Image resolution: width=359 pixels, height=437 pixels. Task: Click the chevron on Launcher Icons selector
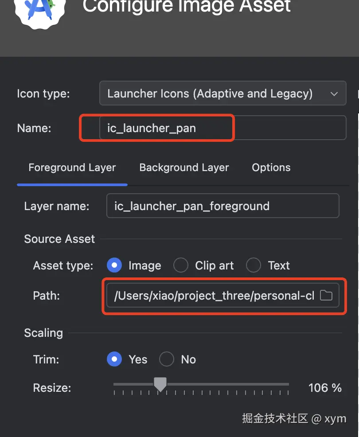tap(335, 93)
